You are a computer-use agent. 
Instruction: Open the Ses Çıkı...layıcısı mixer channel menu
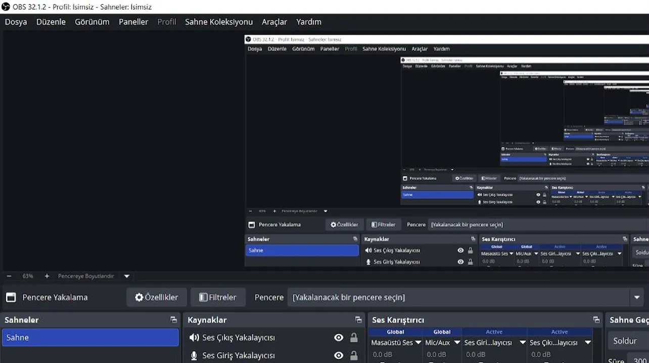588,343
